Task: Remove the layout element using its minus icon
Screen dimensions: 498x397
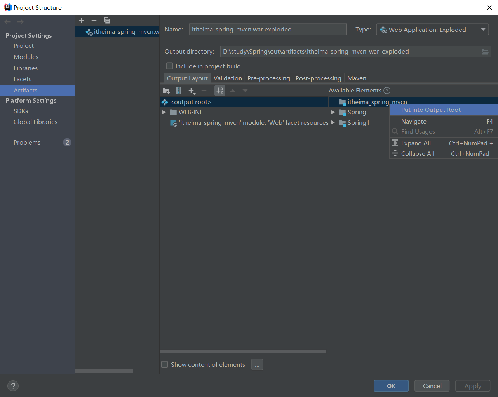Action: (204, 91)
